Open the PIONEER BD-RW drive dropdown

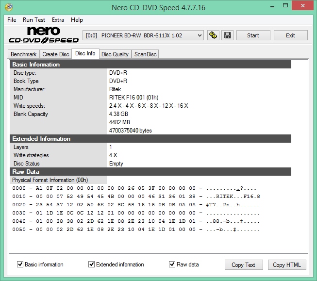[143, 35]
